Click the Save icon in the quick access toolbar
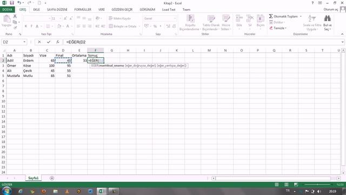The height and width of the screenshot is (195, 346). 12,3
